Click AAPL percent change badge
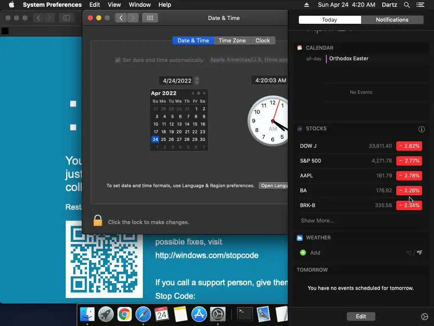434x326 pixels. (409, 175)
